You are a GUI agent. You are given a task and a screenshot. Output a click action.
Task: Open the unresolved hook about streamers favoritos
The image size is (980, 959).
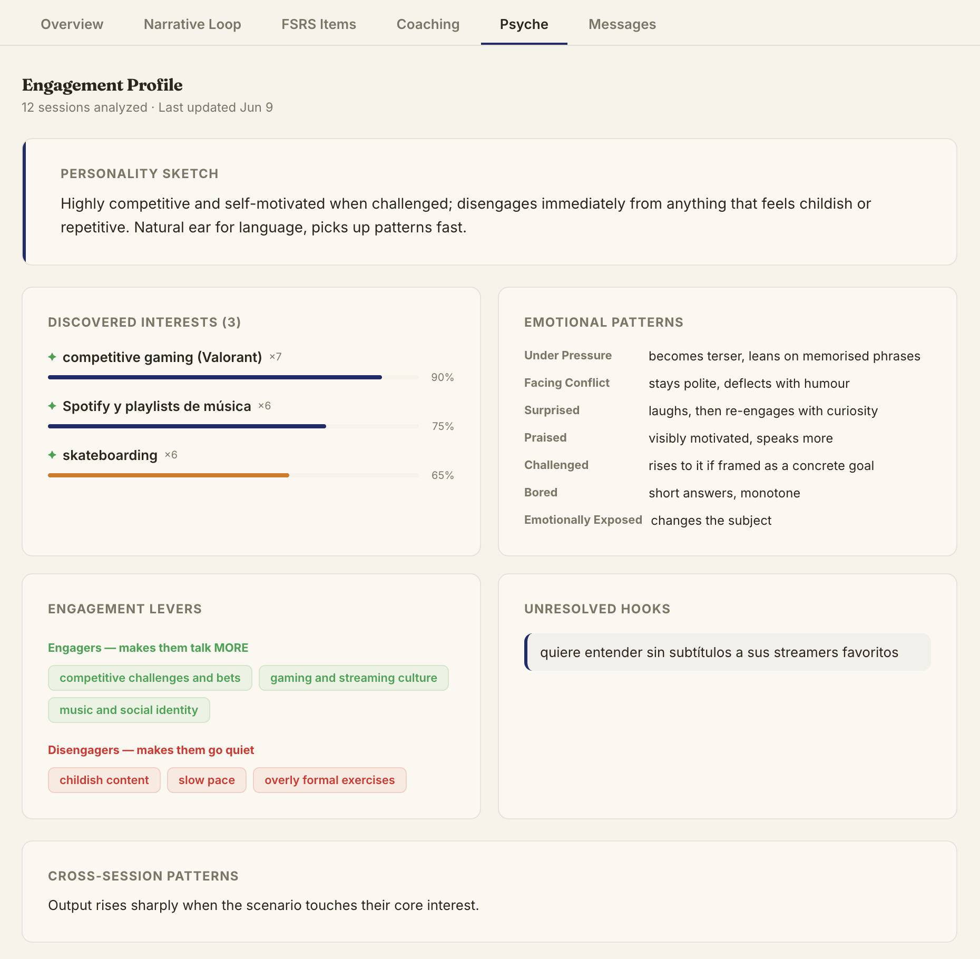pyautogui.click(x=728, y=652)
